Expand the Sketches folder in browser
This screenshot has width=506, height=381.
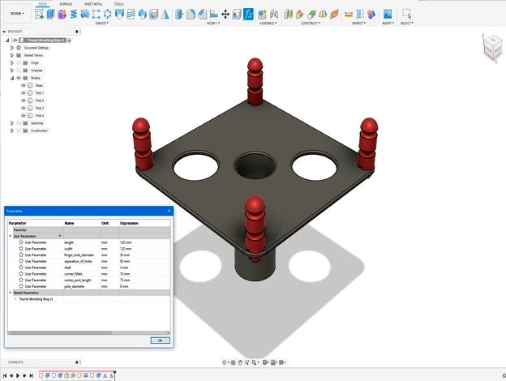[x=12, y=123]
